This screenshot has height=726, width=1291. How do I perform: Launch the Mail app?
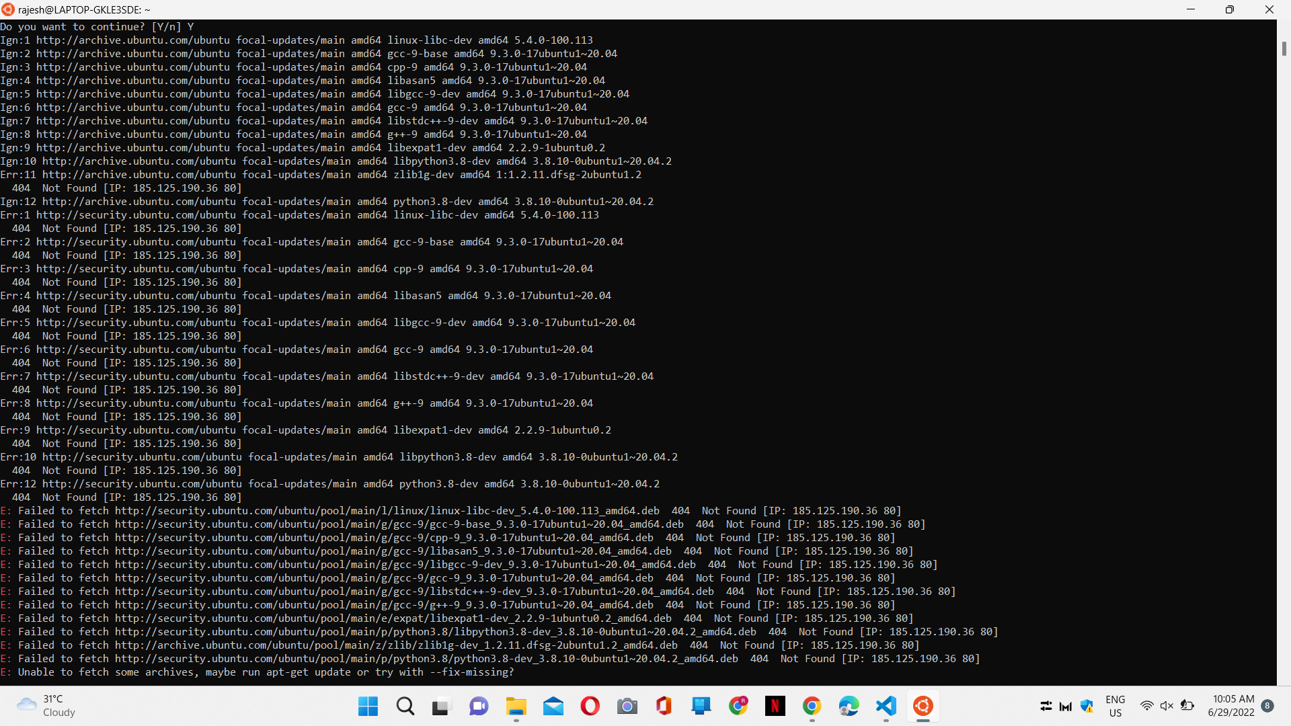[x=553, y=706]
